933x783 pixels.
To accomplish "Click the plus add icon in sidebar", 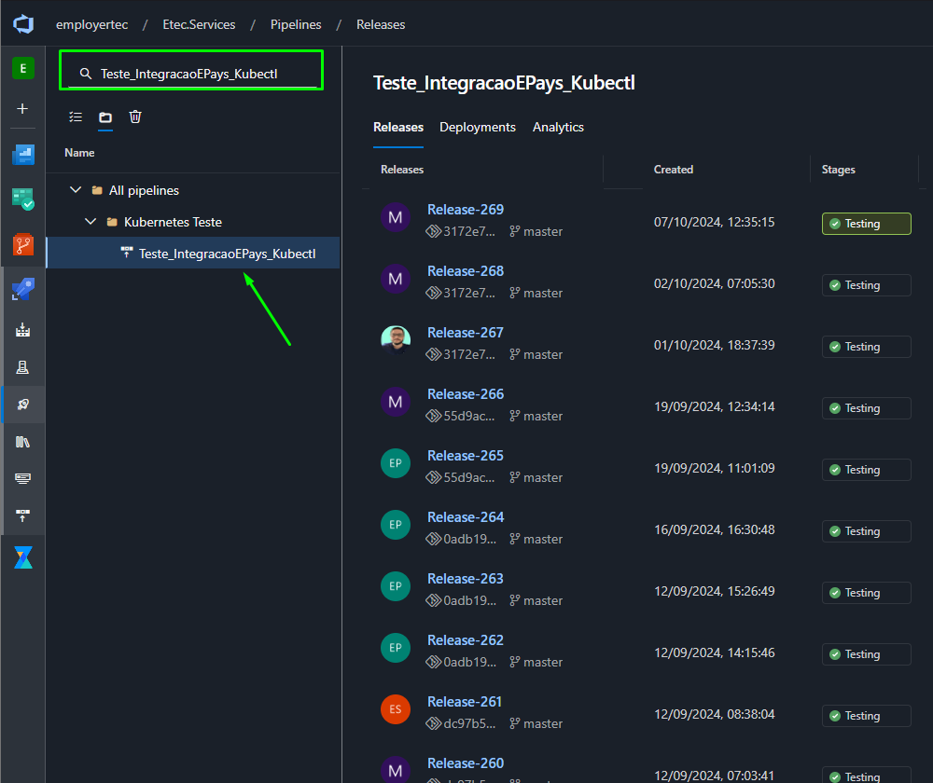I will (22, 109).
